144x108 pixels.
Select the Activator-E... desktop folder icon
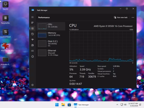(x=5, y=61)
